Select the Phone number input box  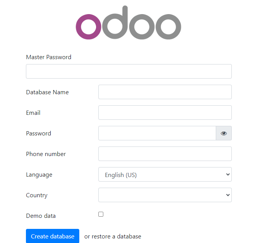[x=165, y=154]
